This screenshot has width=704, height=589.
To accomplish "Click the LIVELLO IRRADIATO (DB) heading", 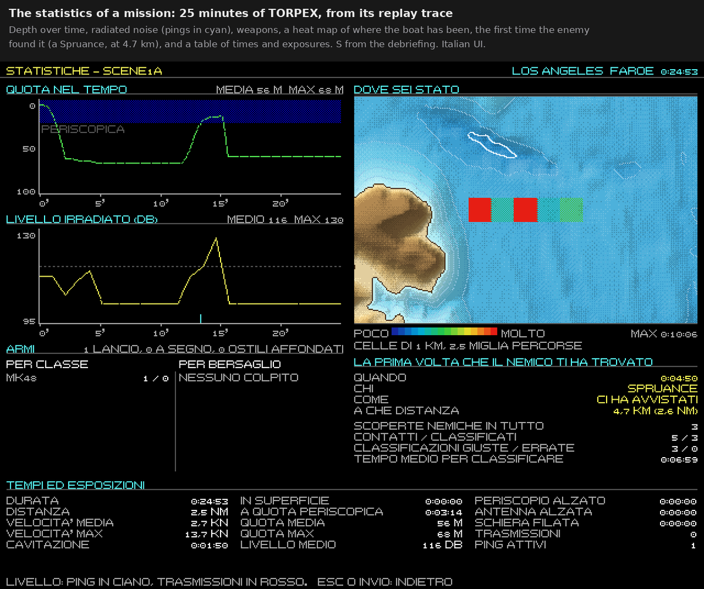I will (82, 219).
